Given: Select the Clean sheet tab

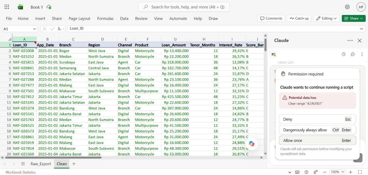Looking at the screenshot, I should point(62,164).
